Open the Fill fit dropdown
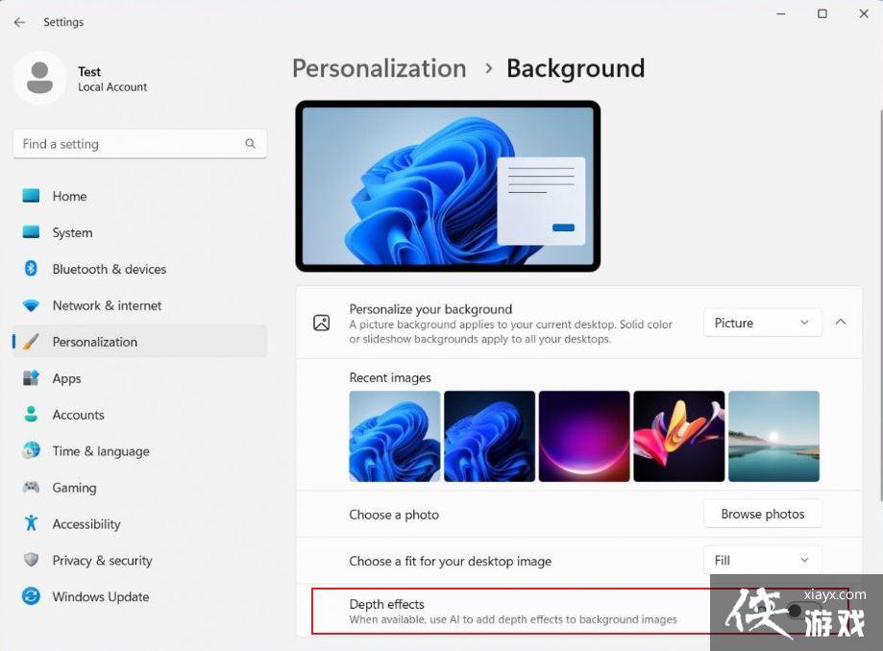This screenshot has height=651, width=883. pos(762,561)
